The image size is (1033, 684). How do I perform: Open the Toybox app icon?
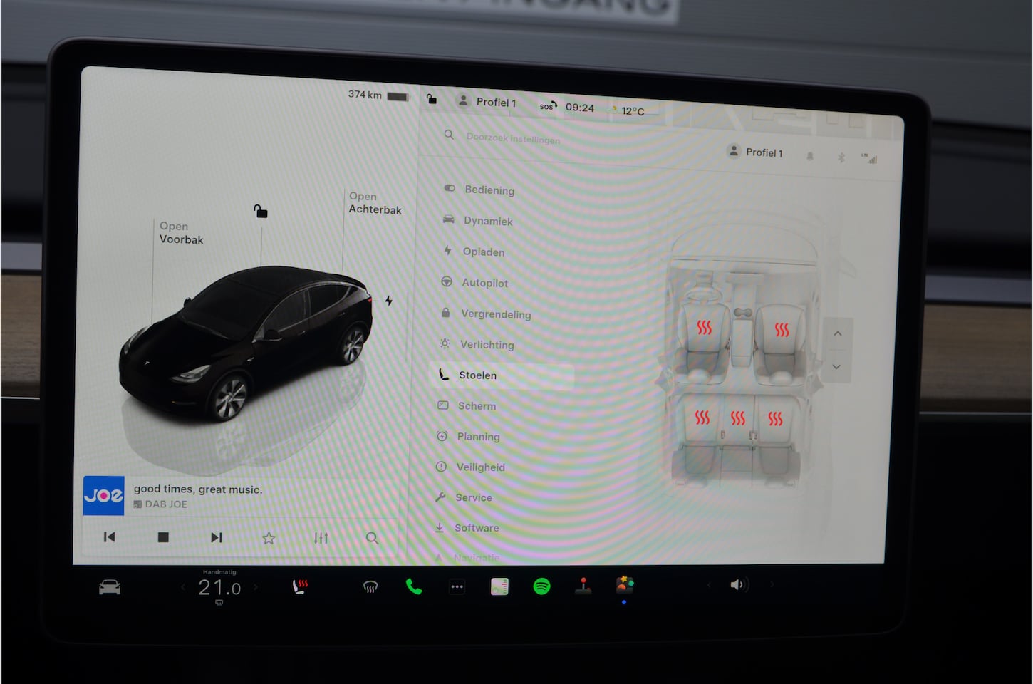click(625, 585)
